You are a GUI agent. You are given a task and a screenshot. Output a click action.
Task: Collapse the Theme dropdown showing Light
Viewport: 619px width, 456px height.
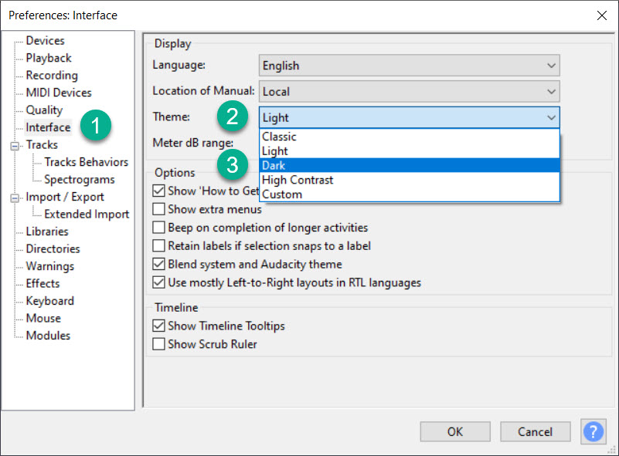pos(410,117)
